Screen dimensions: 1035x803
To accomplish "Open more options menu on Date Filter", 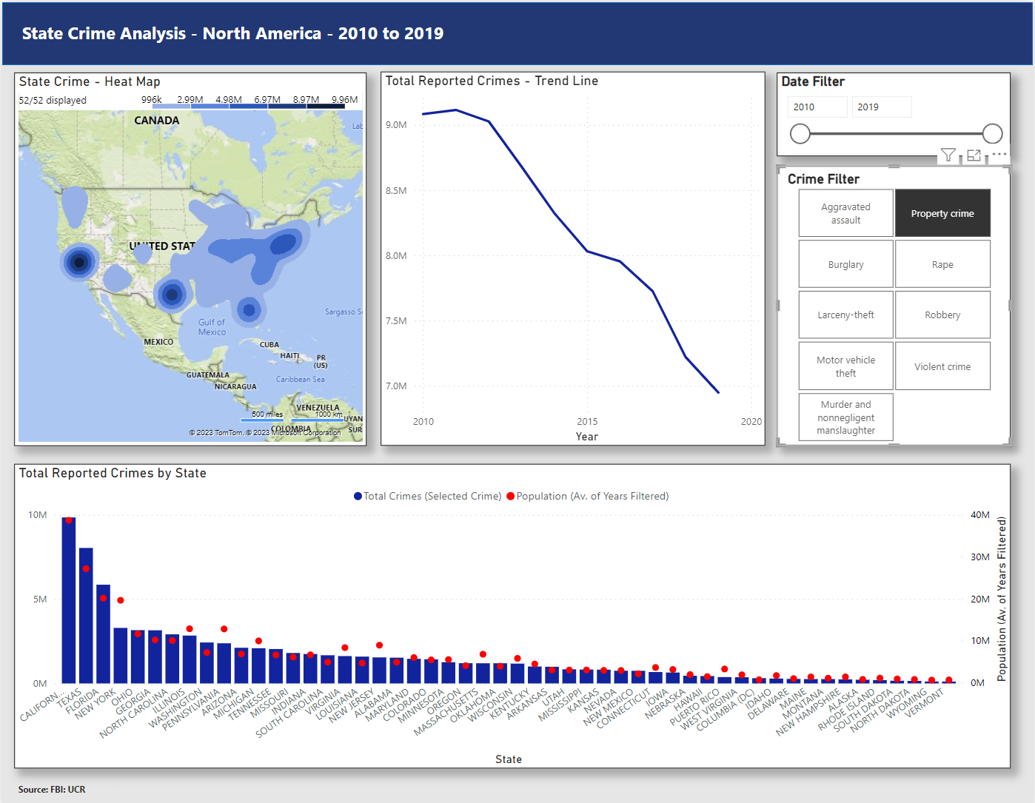I will (x=999, y=155).
